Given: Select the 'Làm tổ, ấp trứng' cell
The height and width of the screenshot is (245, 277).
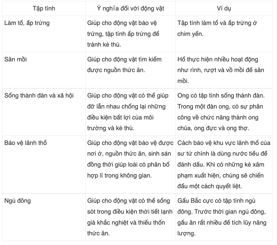Looking at the screenshot, I should pyautogui.click(x=44, y=34).
